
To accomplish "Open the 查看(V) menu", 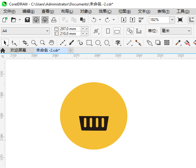I will (48, 12).
